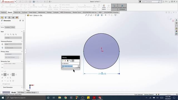This screenshot has height=100, width=178.
Task: Adjust the thumbwheel slider in Modify dialog
Action: (x=71, y=68)
